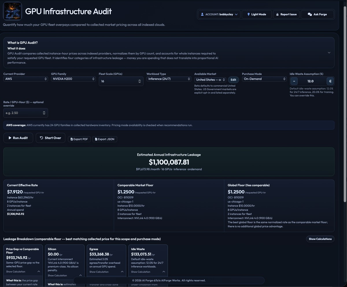
Task: Open the Current Provider dropdown showing AWS
Action: tap(26, 79)
